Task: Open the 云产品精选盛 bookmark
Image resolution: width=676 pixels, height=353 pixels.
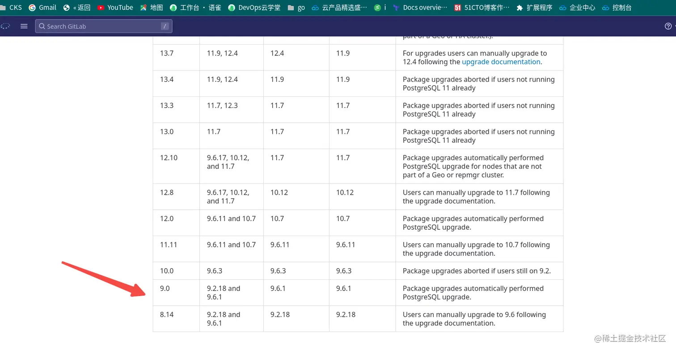Action: pyautogui.click(x=340, y=7)
